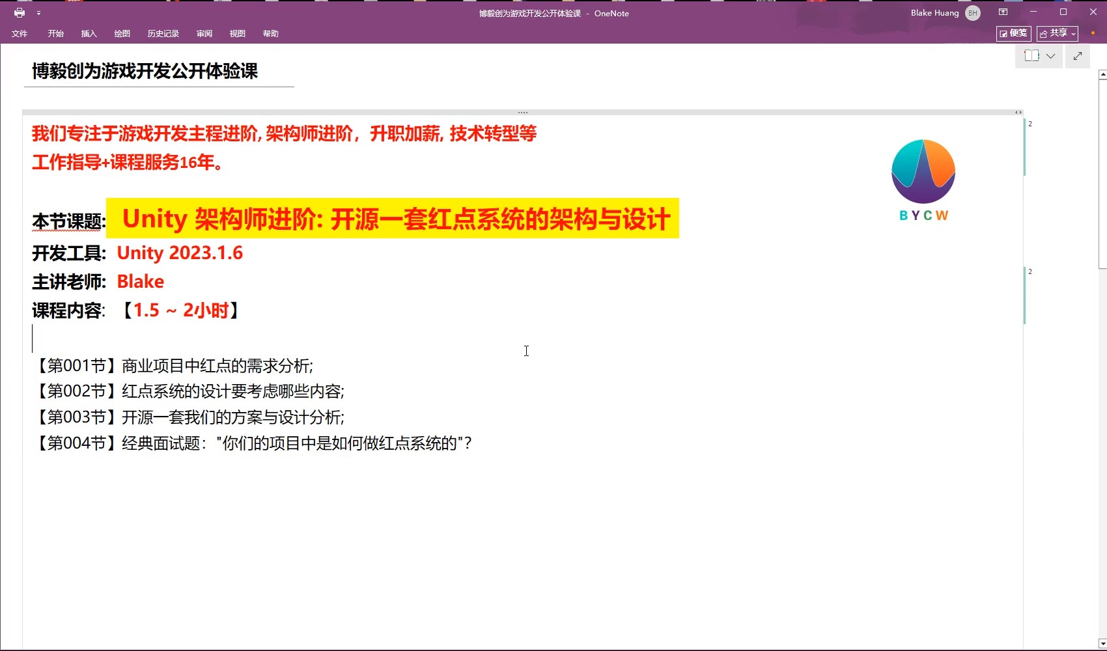Open the 便笺 sticky notes button

click(x=1013, y=33)
